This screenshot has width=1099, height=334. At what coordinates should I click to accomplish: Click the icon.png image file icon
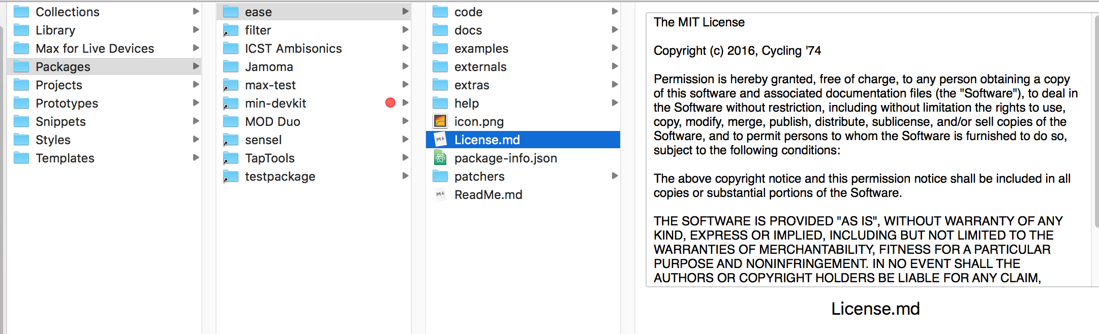pyautogui.click(x=440, y=121)
